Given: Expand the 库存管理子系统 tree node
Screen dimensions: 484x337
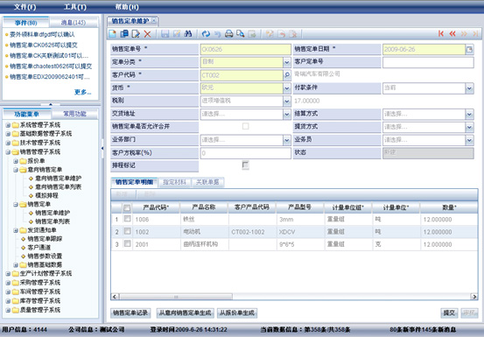Looking at the screenshot, I should pos(8,301).
